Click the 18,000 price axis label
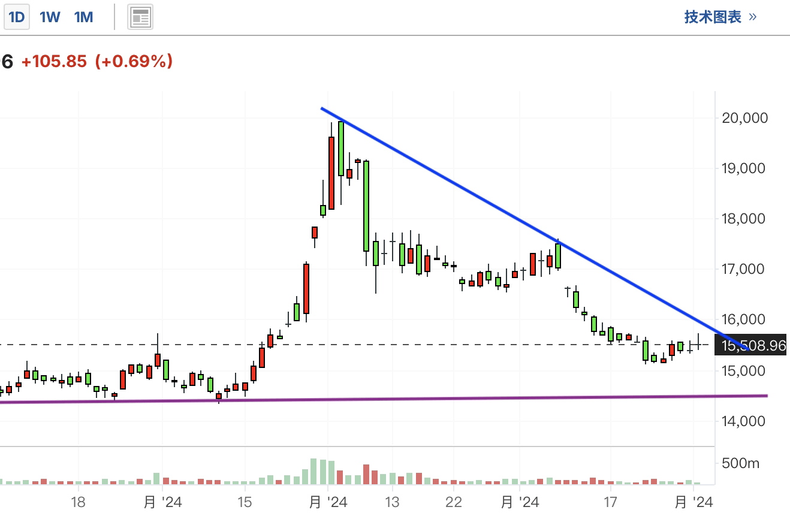790x525 pixels. (x=744, y=219)
